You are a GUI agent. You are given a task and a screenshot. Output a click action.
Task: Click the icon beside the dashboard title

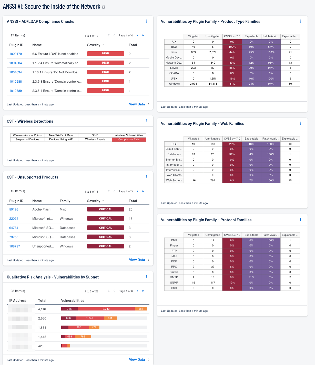coord(104,7)
